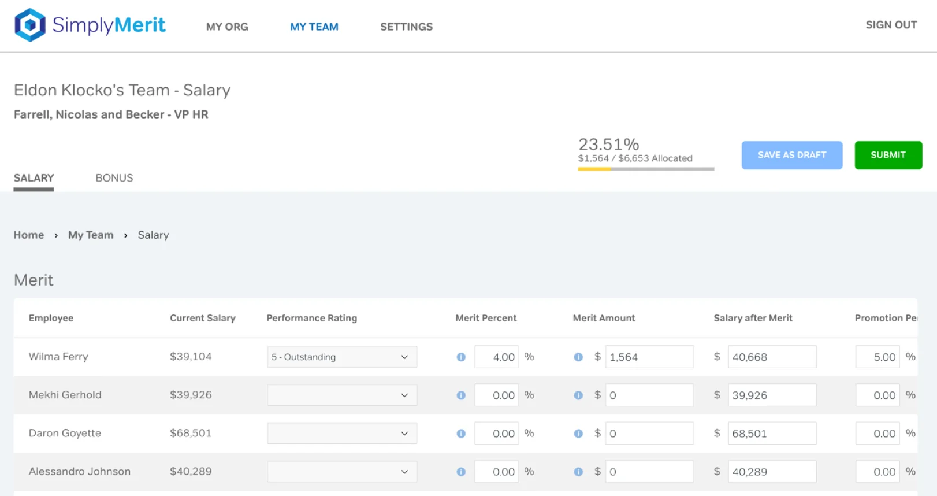Image resolution: width=937 pixels, height=496 pixels.
Task: Click current salary value $68,501
Action: click(x=191, y=433)
